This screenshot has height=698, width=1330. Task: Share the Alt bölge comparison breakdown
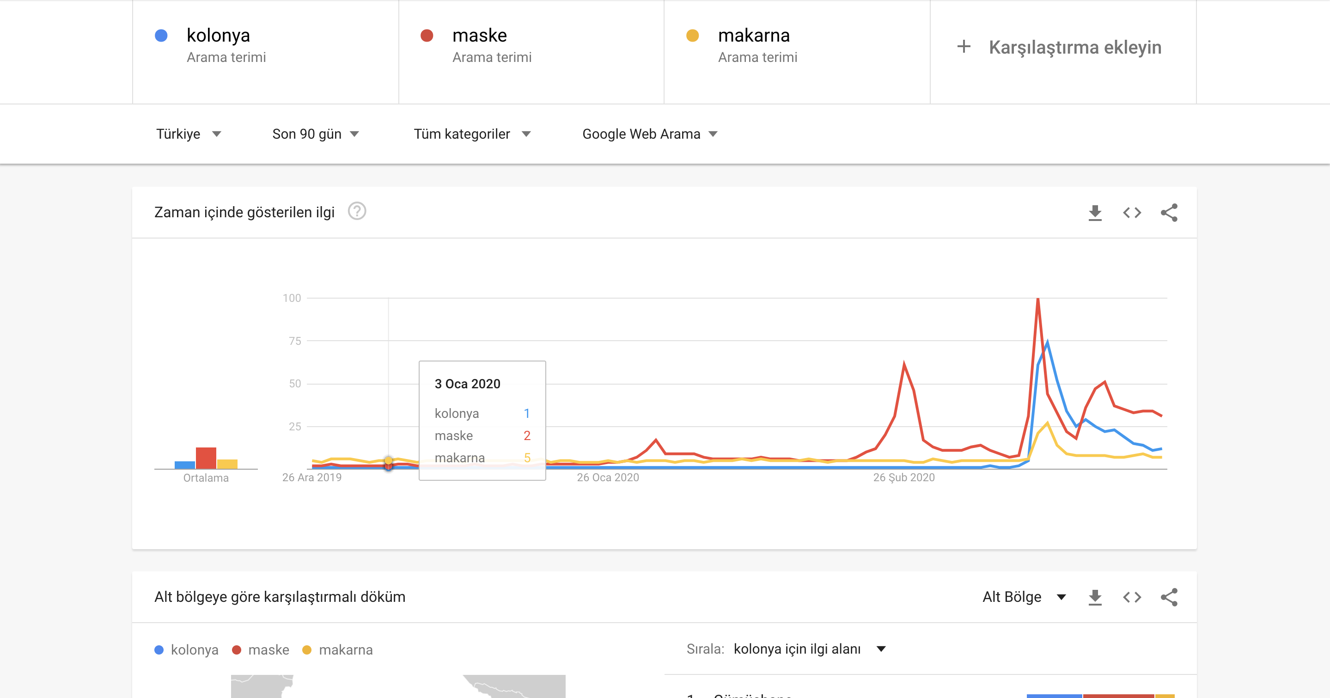click(1169, 597)
